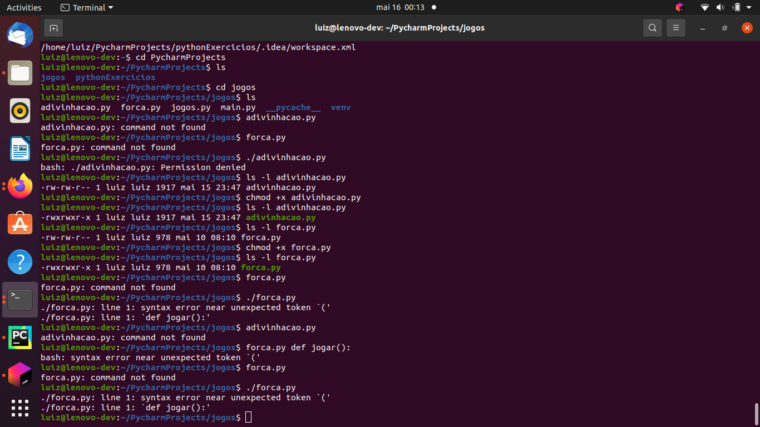This screenshot has height=427, width=760.
Task: Show Applications grid in dock
Action: tap(20, 408)
